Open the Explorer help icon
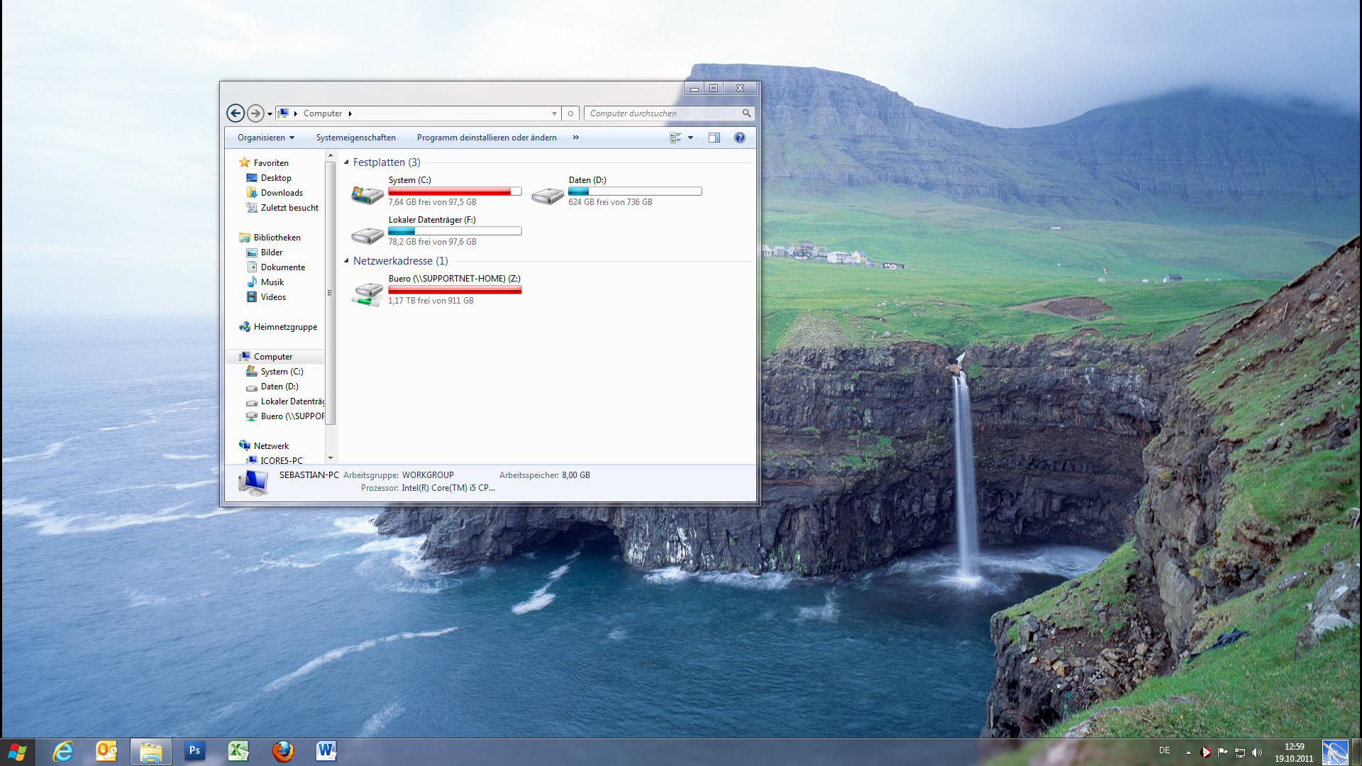Image resolution: width=1362 pixels, height=766 pixels. [739, 138]
